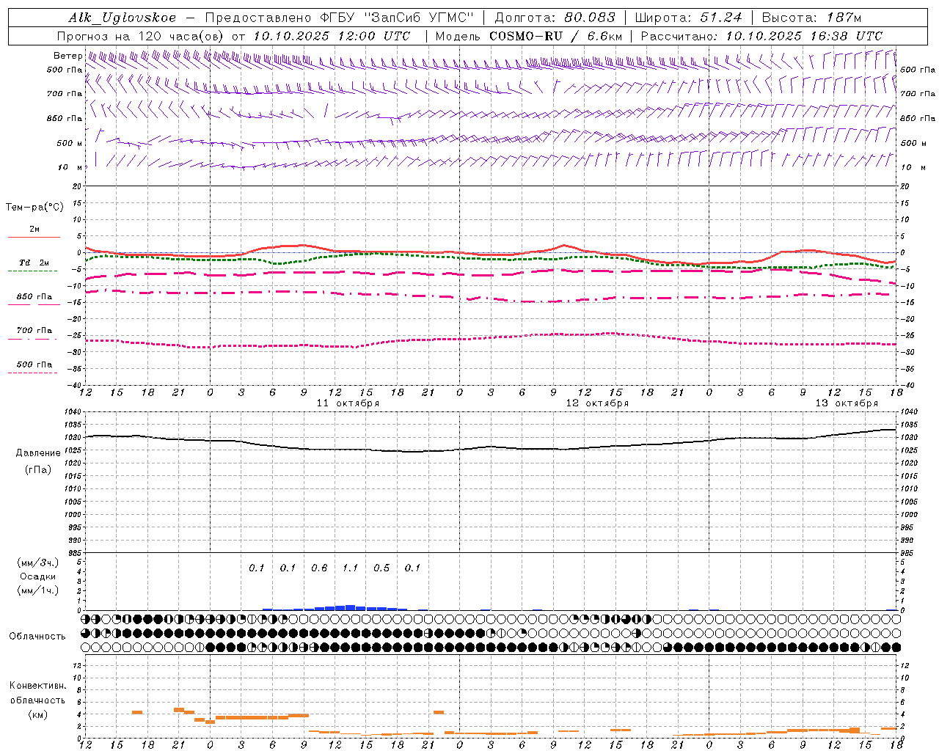Image resolution: width=939 pixels, height=751 pixels.
Task: Click the Td 2м legend entry
Action: click(34, 262)
